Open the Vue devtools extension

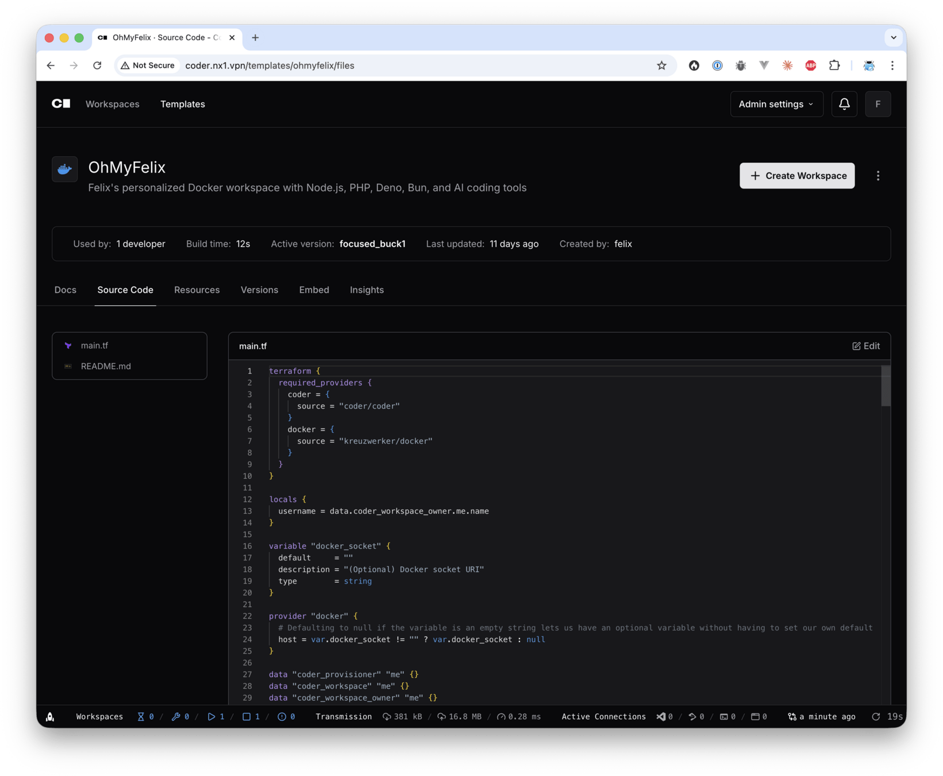coord(764,66)
